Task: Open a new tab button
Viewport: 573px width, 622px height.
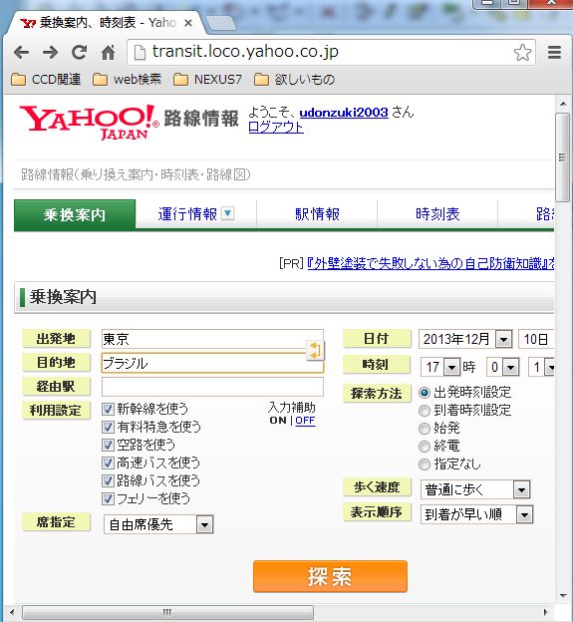Action: click(x=220, y=23)
